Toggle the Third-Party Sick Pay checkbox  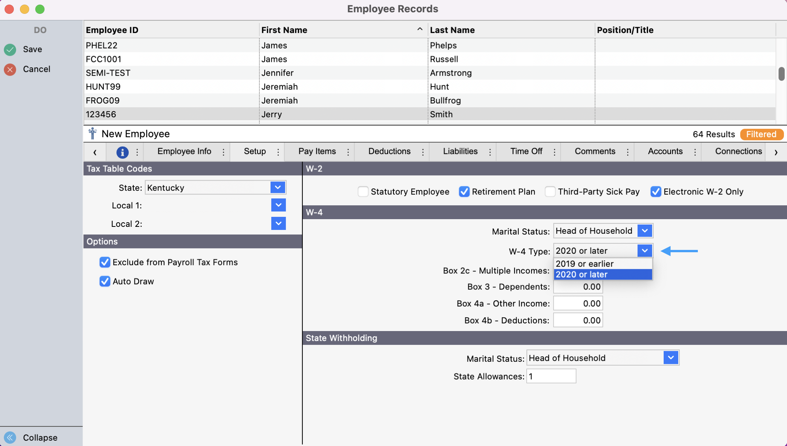(x=550, y=191)
